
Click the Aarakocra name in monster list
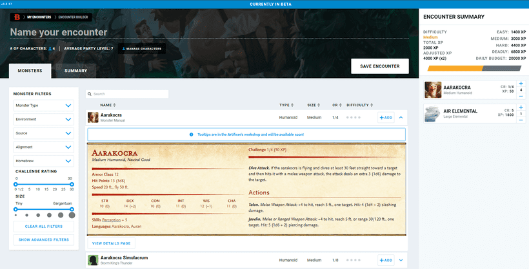111,115
